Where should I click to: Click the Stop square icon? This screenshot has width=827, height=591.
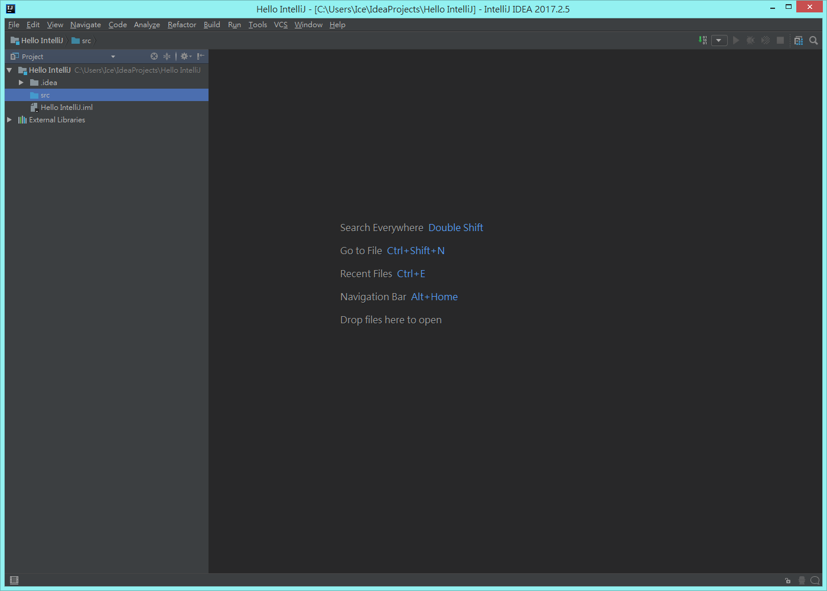click(x=780, y=40)
